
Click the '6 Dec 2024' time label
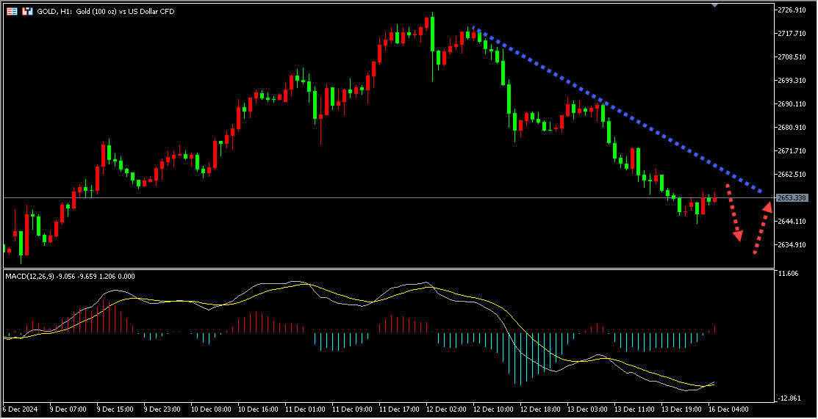tap(18, 409)
